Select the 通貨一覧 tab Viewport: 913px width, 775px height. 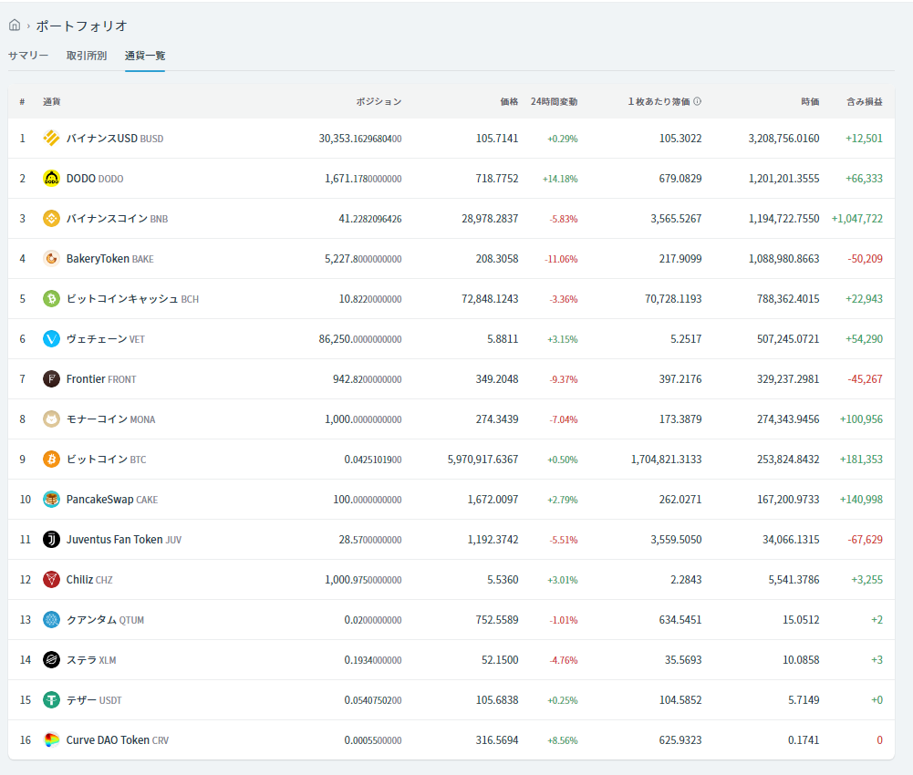[145, 56]
